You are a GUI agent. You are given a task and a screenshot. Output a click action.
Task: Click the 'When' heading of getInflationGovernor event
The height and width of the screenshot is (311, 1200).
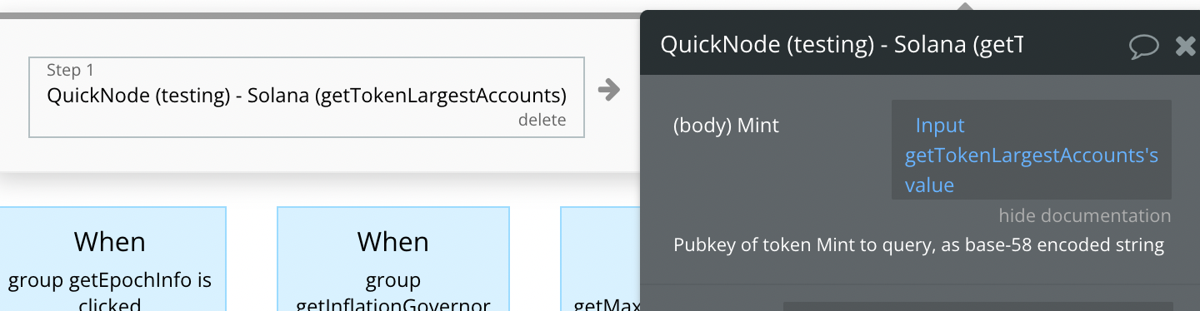point(393,242)
